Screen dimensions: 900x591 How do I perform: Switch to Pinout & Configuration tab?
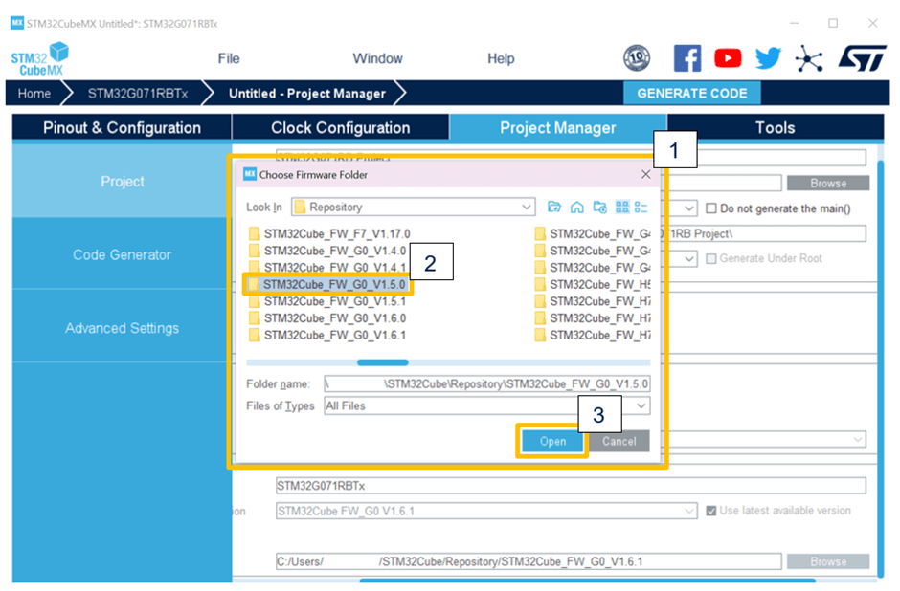pyautogui.click(x=122, y=127)
